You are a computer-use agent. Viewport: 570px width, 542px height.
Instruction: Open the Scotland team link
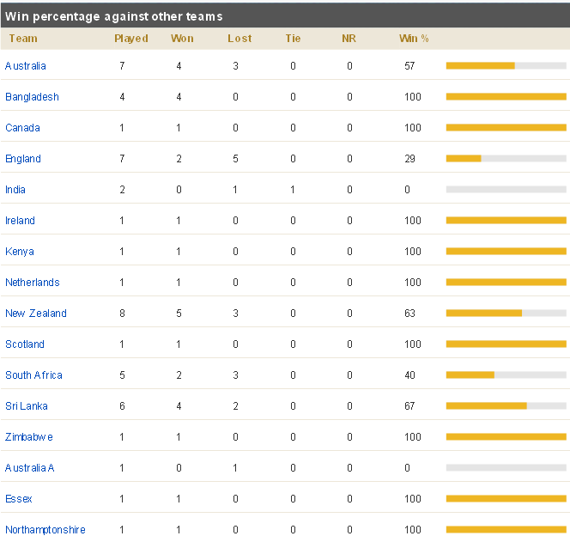point(25,344)
